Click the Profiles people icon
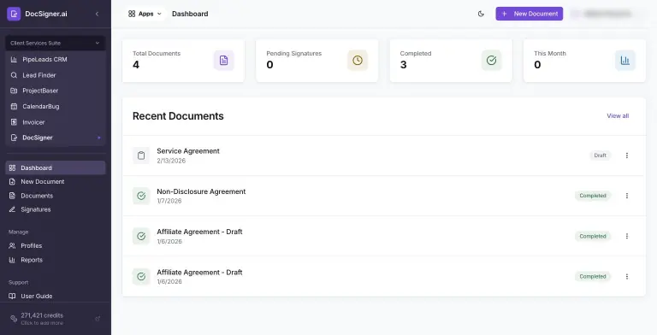This screenshot has height=335, width=657. 12,246
